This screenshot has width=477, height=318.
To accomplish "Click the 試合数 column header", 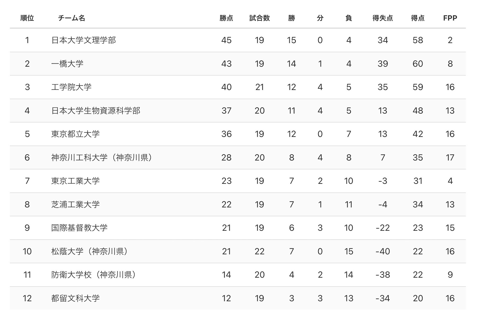I will point(259,18).
